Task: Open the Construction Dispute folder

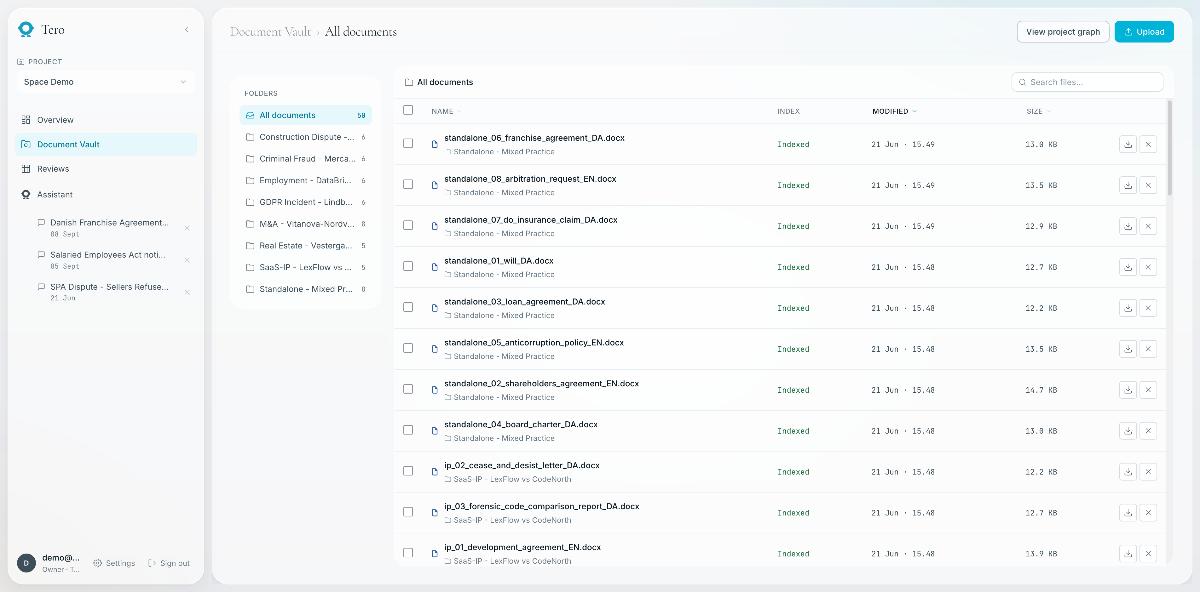Action: pos(305,137)
